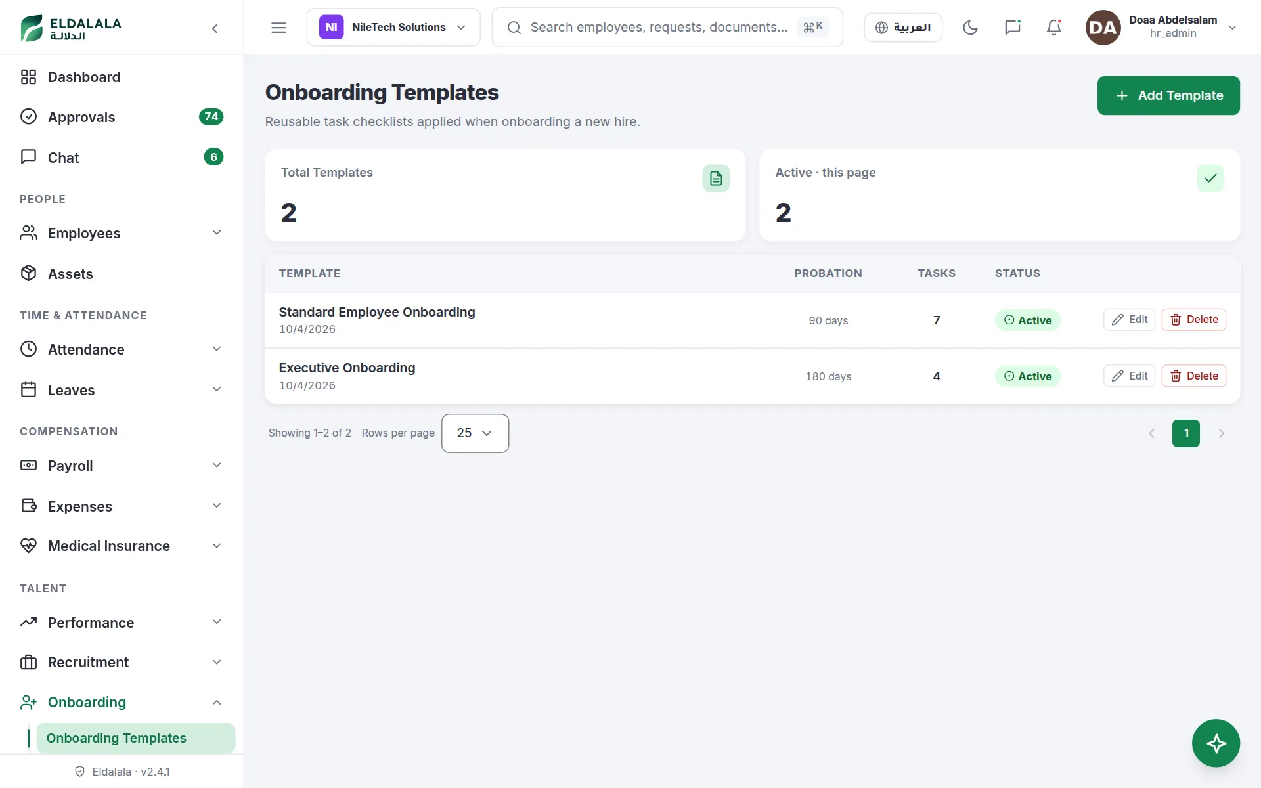
Task: Open the Doaa Abdelsalam user menu chevron
Action: point(1232,27)
